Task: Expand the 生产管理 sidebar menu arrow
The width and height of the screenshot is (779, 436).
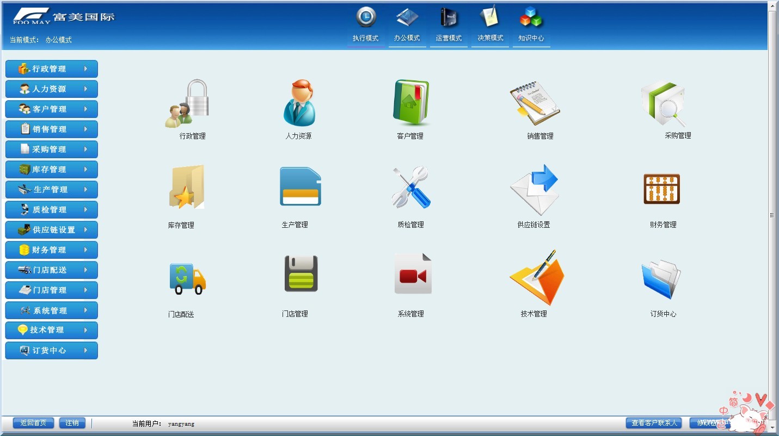Action: tap(86, 190)
